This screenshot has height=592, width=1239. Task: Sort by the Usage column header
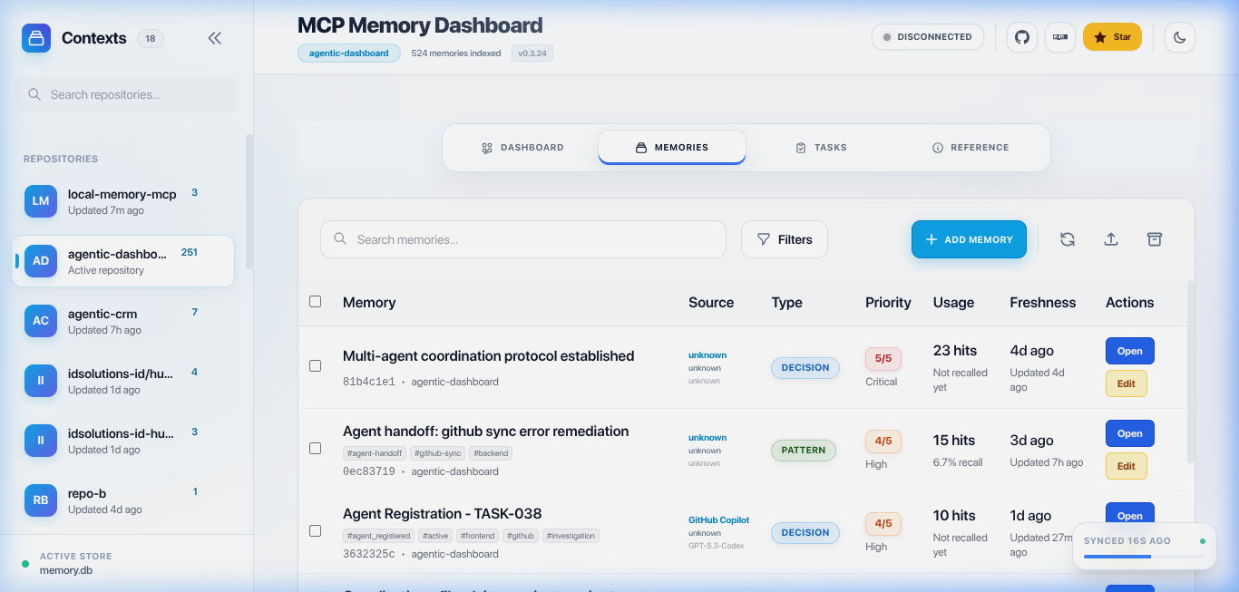point(953,303)
